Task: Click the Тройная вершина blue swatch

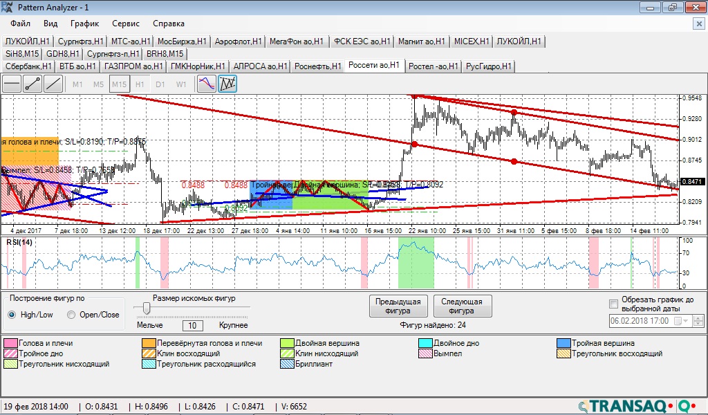Action: 564,343
